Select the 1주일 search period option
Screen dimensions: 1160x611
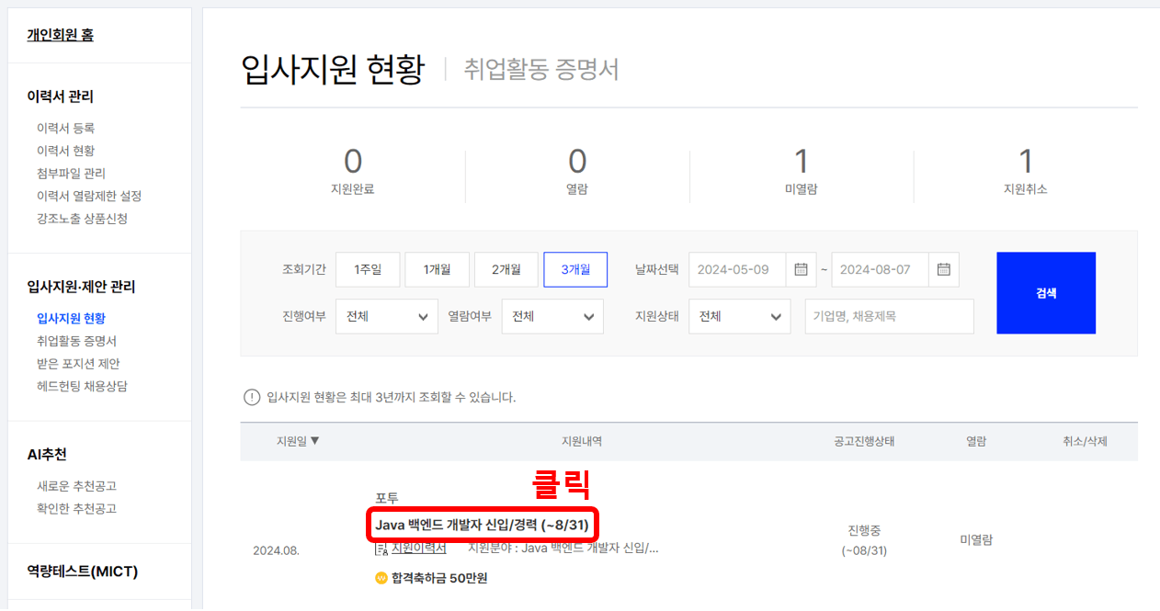click(x=368, y=269)
